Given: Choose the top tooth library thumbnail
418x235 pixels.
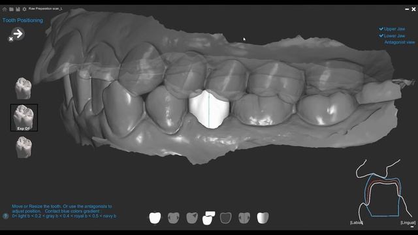Looking at the screenshot, I should pos(24,88).
